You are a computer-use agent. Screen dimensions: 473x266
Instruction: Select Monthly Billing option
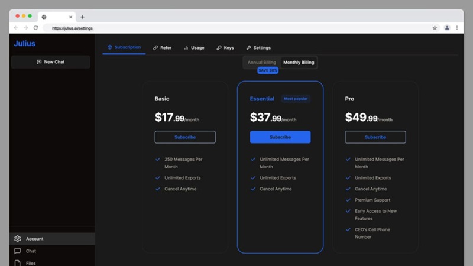point(299,62)
